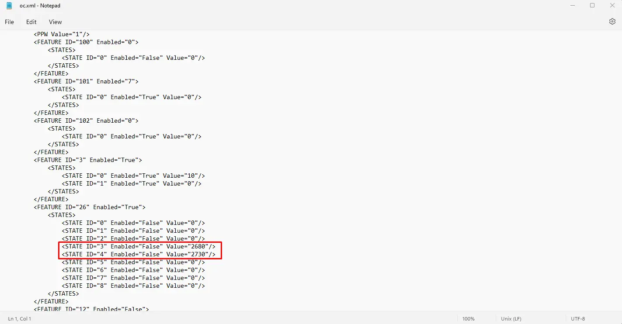The height and width of the screenshot is (324, 622).
Task: Click the STATE line under FEATURE ID="102"
Action: tap(132, 136)
